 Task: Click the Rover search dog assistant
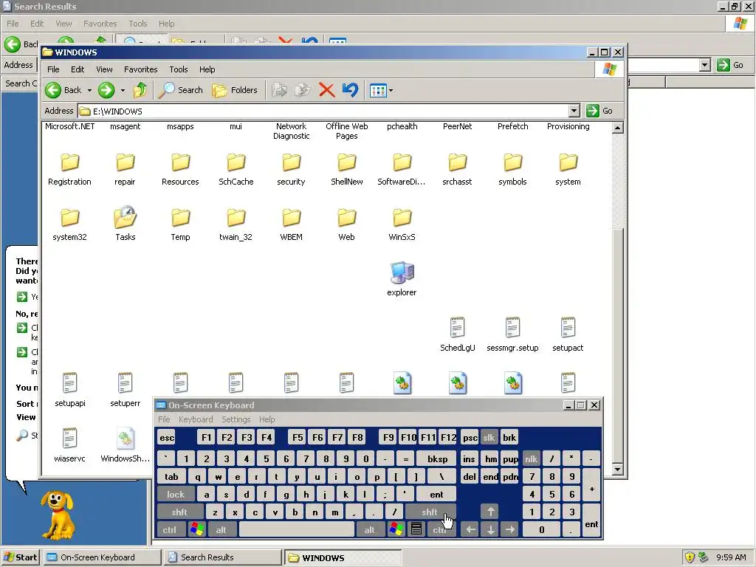58,515
